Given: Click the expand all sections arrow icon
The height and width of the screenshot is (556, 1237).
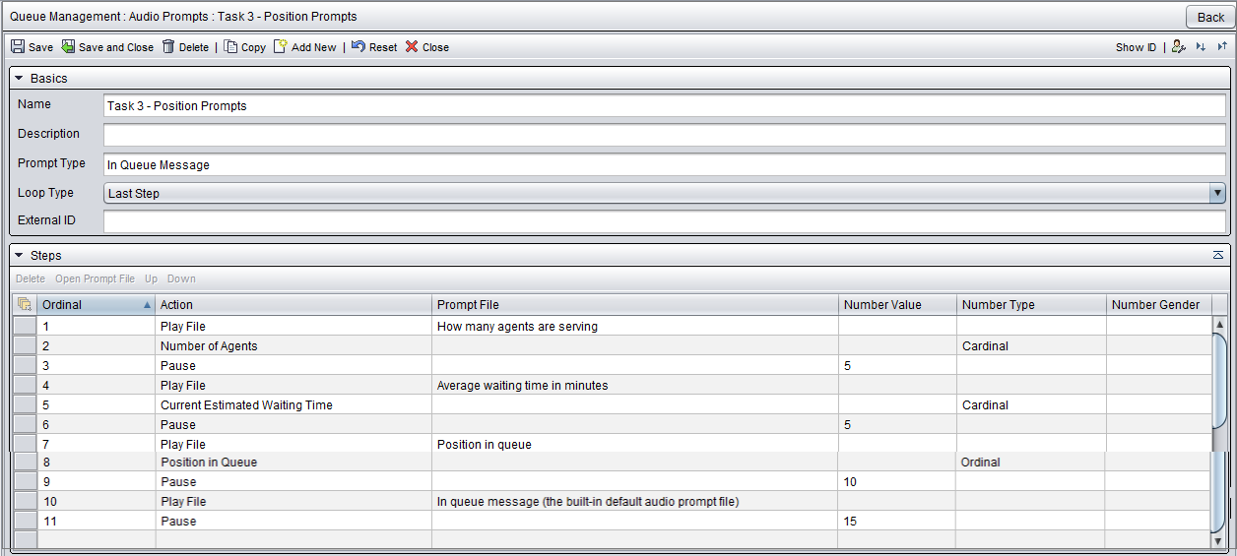Looking at the screenshot, I should pyautogui.click(x=1201, y=46).
